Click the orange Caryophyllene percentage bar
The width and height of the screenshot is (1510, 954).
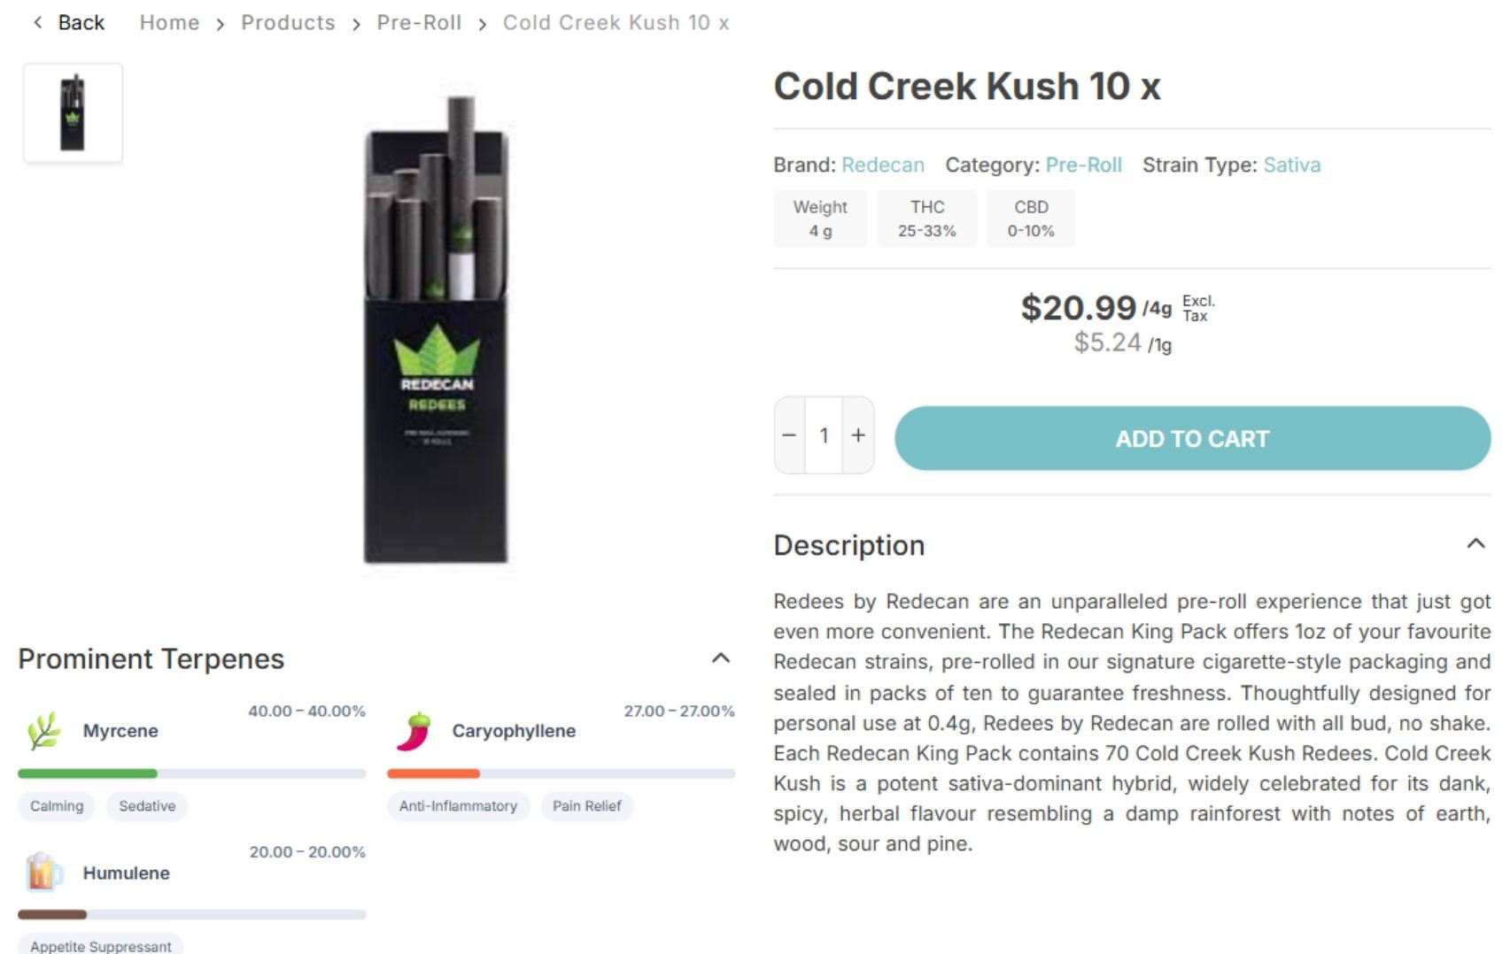[433, 773]
